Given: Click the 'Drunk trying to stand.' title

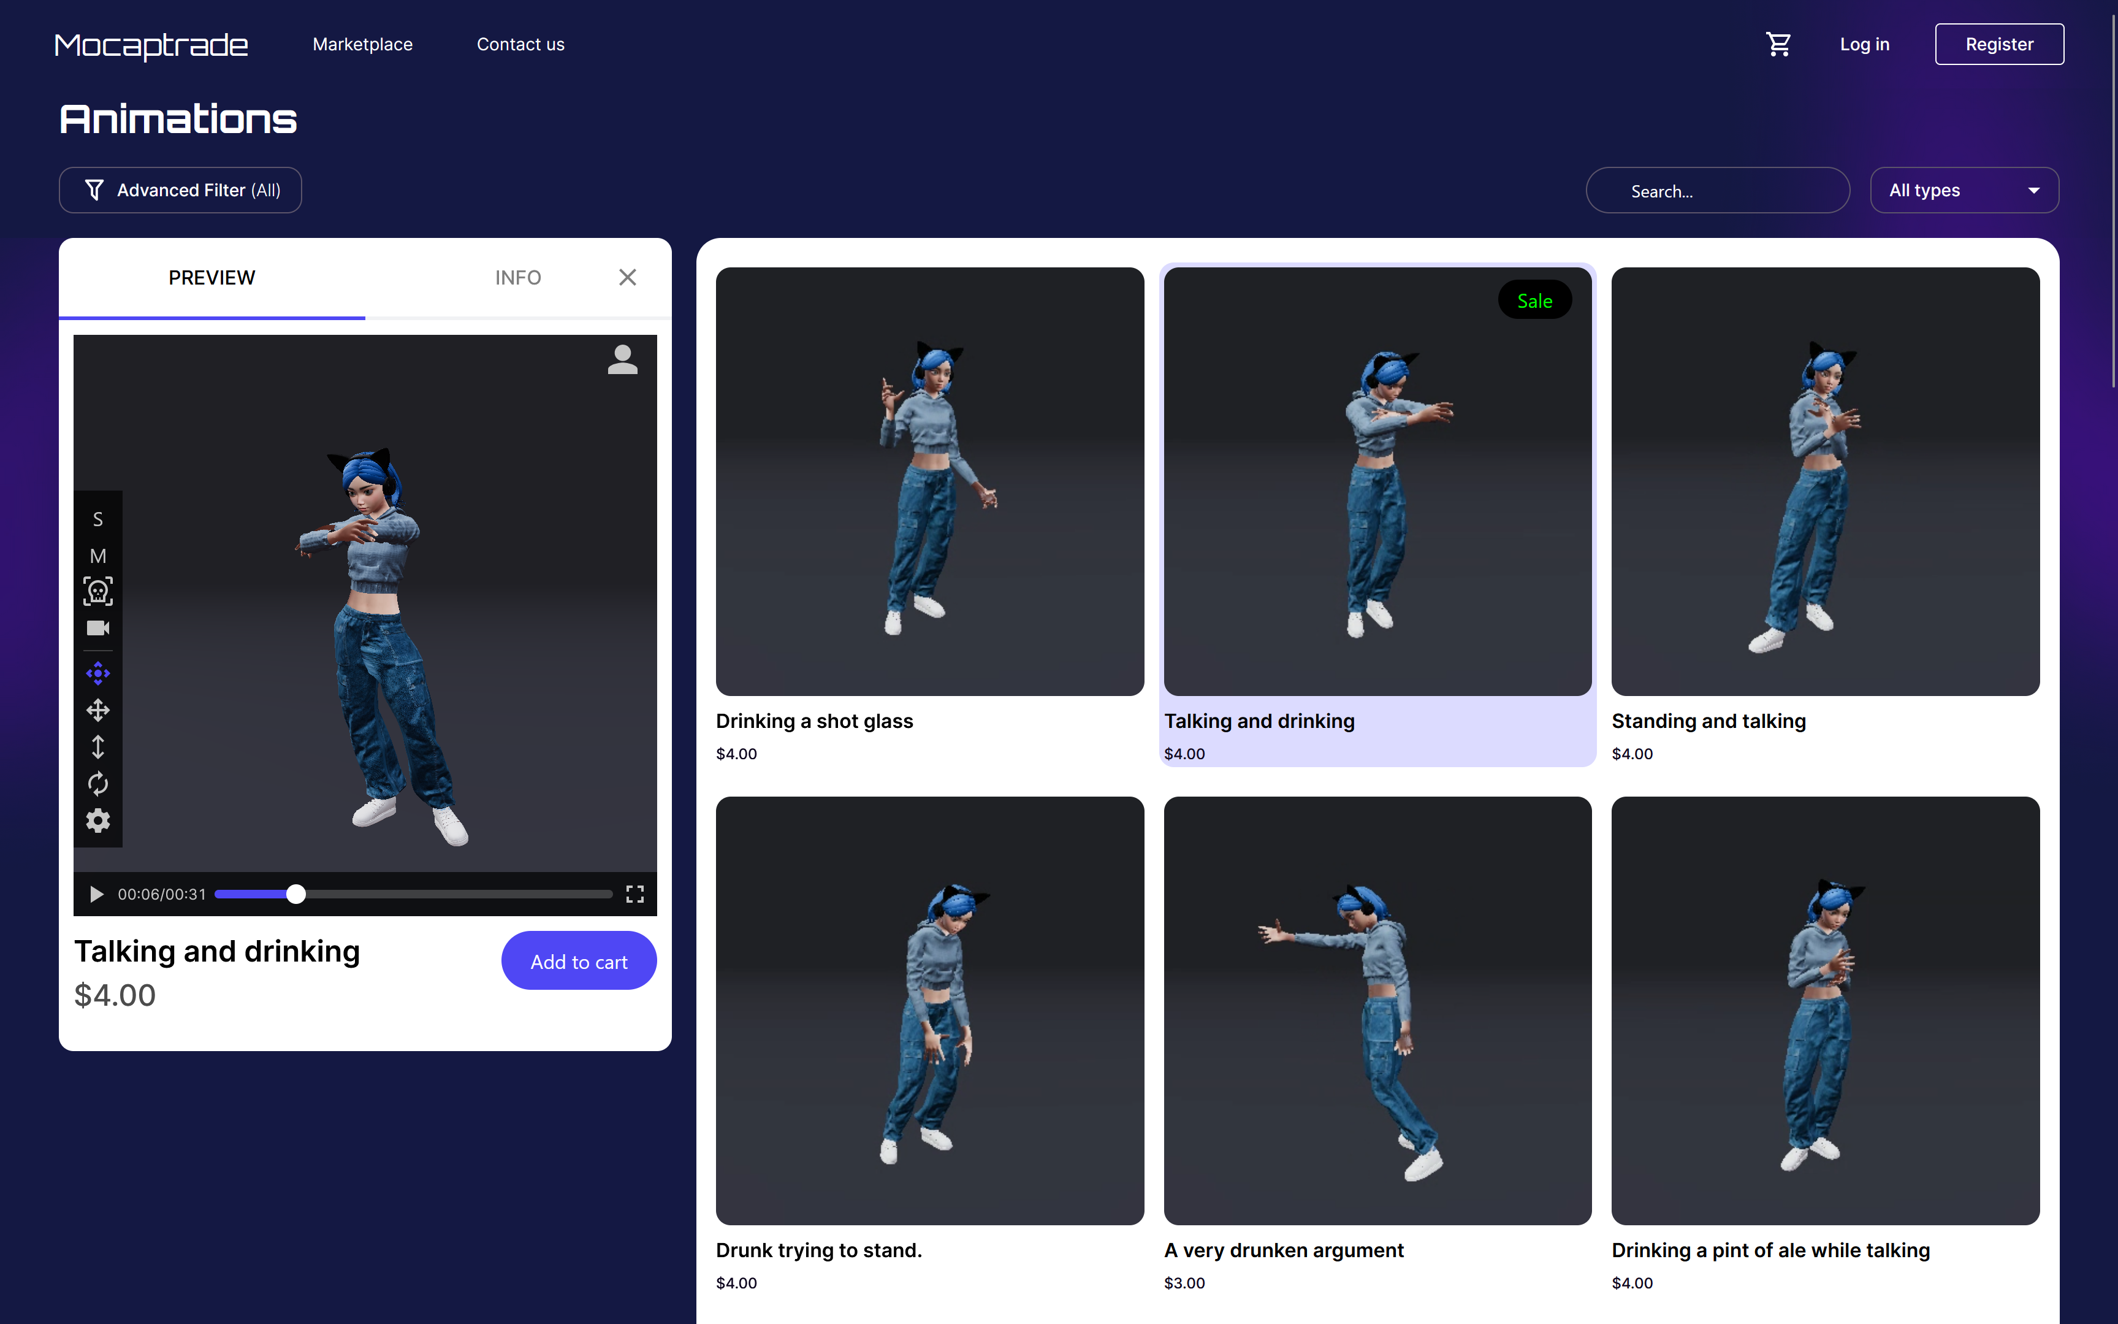Looking at the screenshot, I should 818,1250.
